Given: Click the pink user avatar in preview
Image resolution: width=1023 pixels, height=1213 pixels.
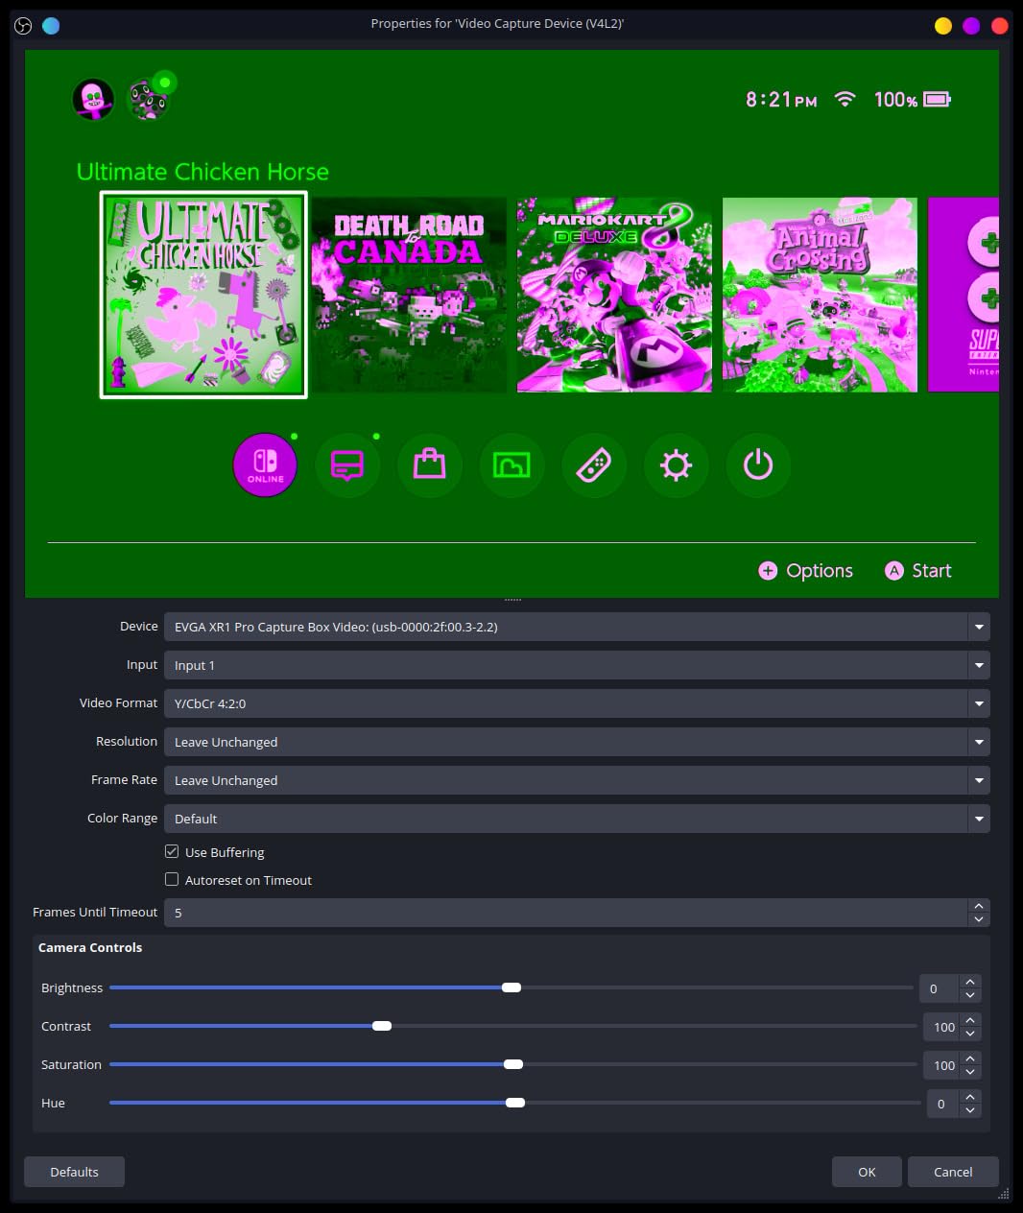Looking at the screenshot, I should point(93,99).
